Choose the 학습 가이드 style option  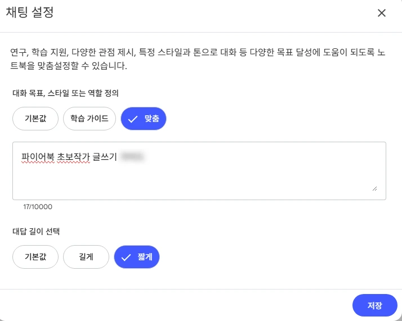(x=90, y=119)
